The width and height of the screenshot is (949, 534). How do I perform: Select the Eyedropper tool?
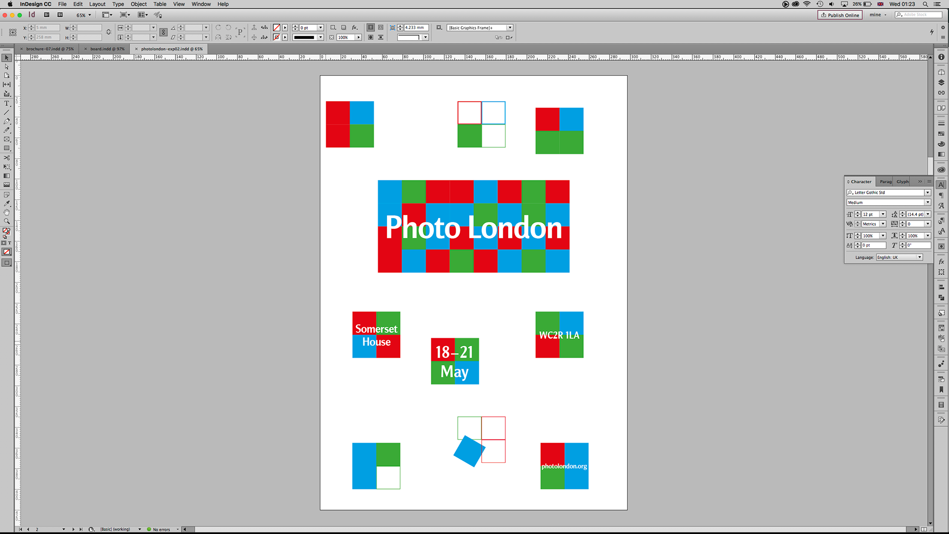click(7, 203)
